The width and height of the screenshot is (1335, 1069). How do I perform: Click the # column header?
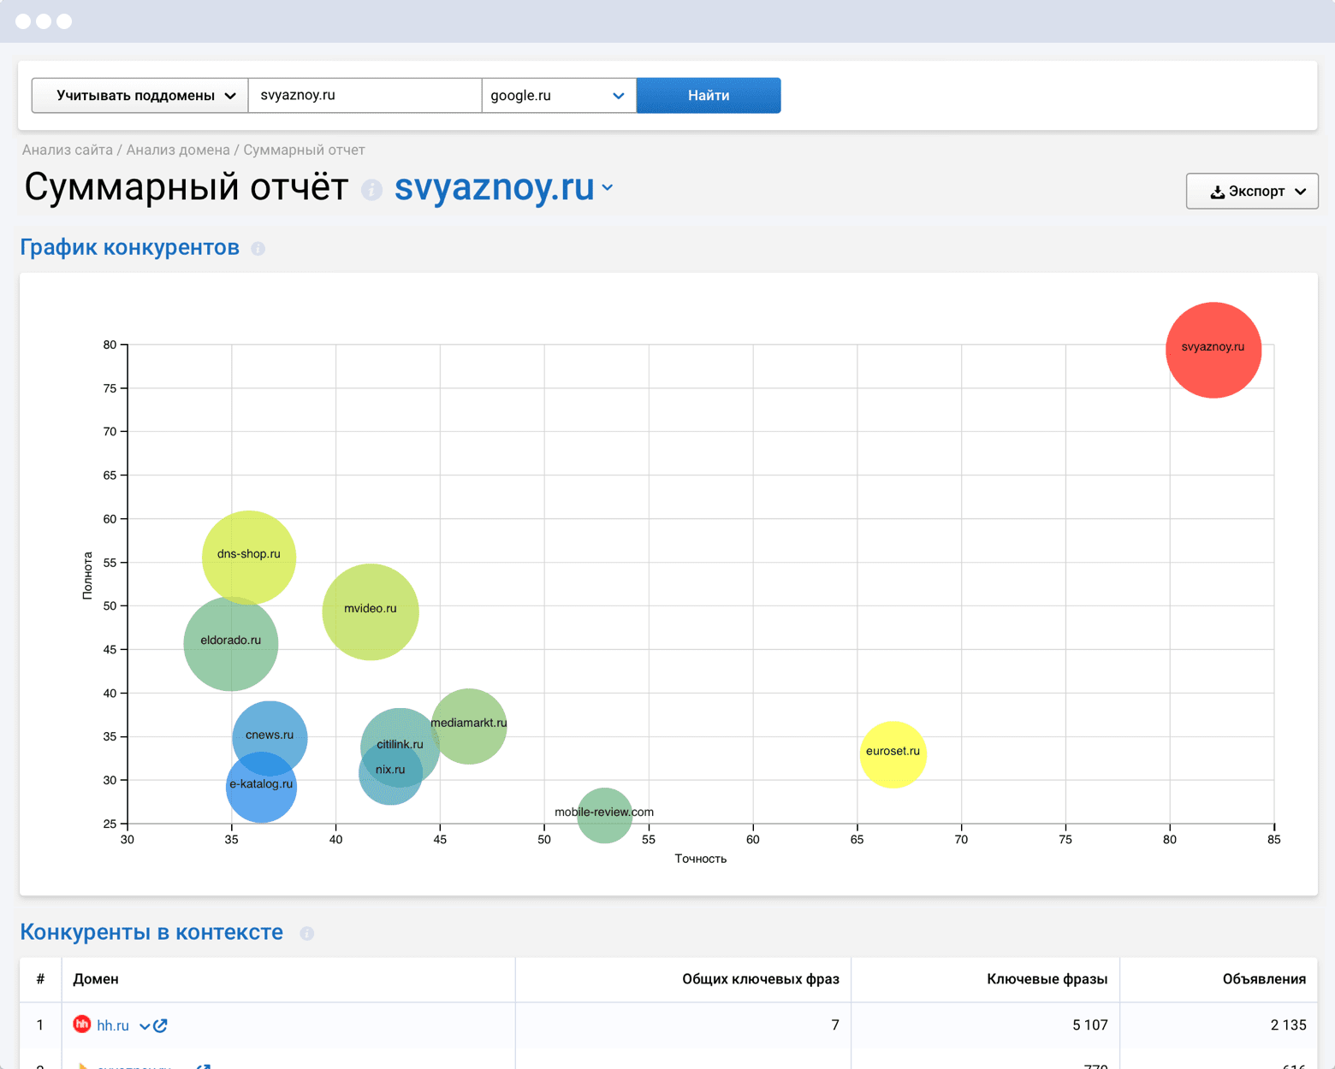pos(40,979)
